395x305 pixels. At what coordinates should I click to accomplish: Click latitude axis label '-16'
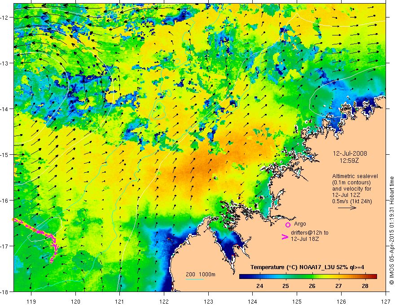click(x=5, y=200)
